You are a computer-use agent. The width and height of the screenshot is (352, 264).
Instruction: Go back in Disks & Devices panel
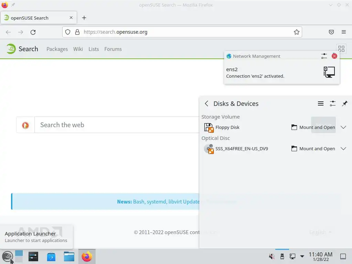pos(207,103)
